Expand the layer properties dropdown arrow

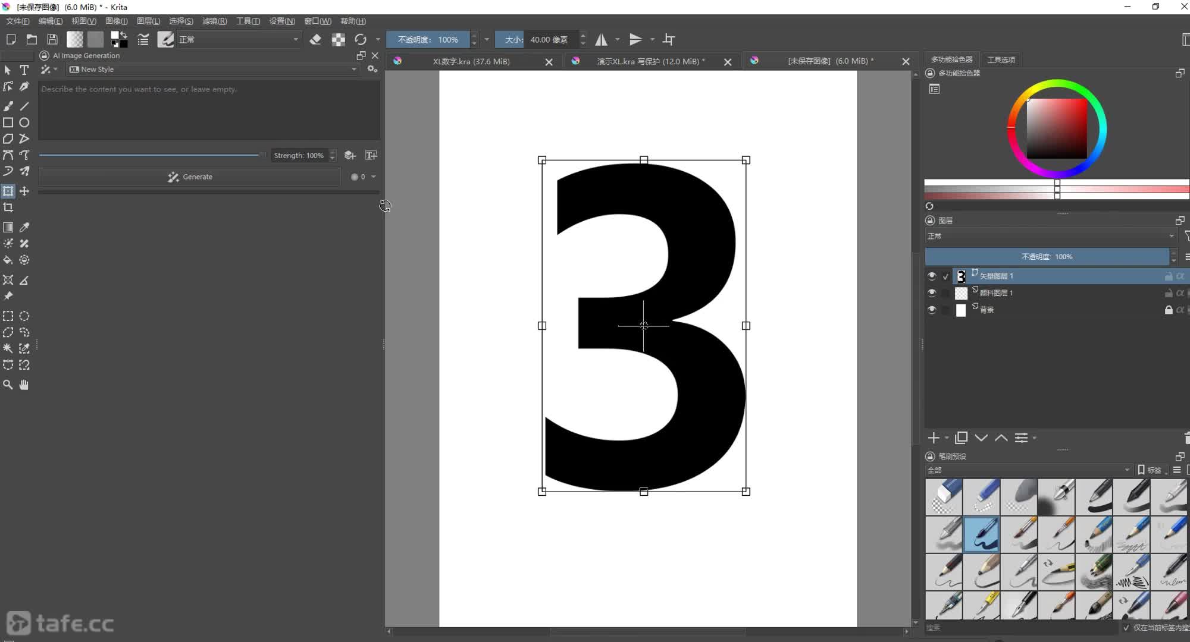coord(1035,438)
